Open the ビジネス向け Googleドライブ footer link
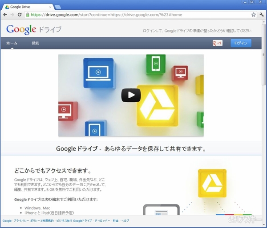Viewport: 267px width, 228px height. (x=74, y=221)
